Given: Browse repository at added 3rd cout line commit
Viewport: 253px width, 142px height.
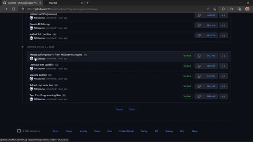Looking at the screenshot, I should coord(223,35).
